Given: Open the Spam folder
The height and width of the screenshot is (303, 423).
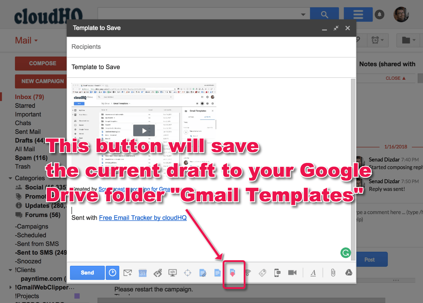Looking at the screenshot, I should pyautogui.click(x=31, y=158).
